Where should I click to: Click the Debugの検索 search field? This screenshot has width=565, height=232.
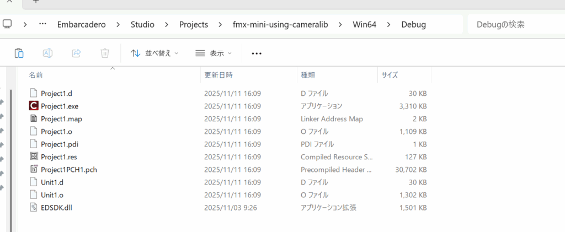(513, 25)
